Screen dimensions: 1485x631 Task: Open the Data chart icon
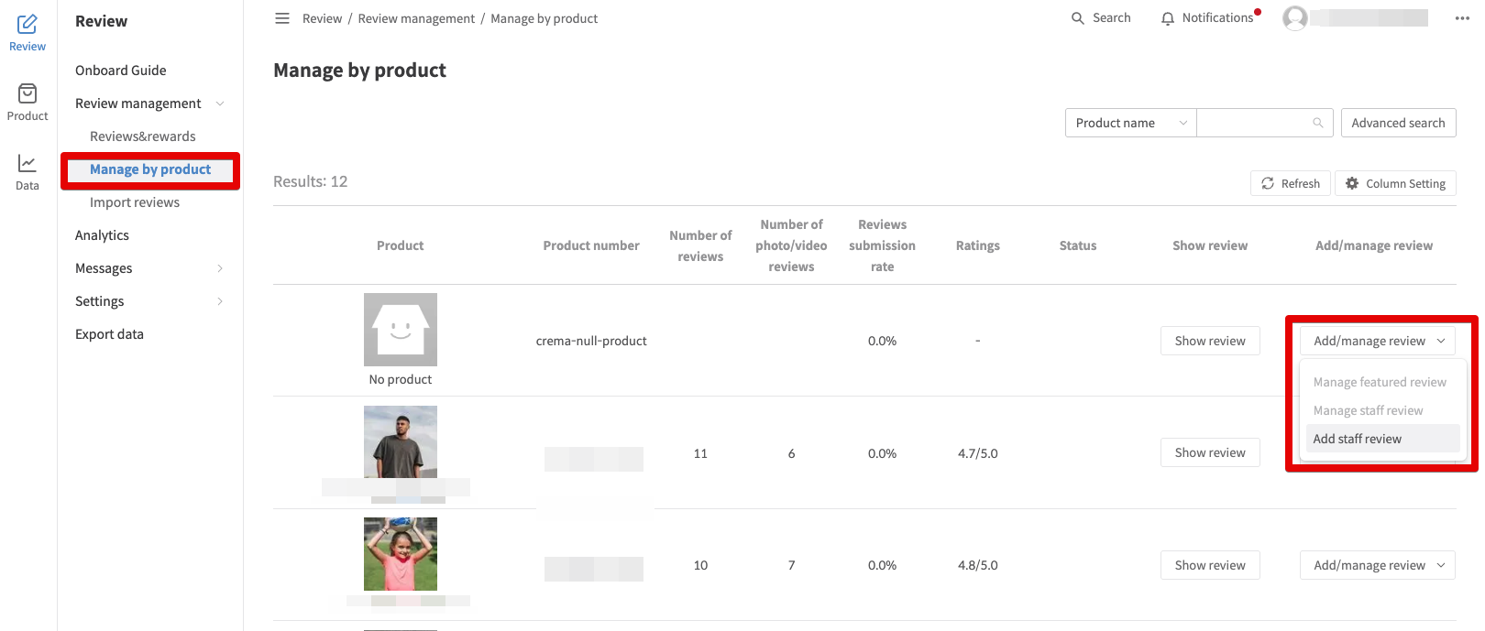pos(27,163)
